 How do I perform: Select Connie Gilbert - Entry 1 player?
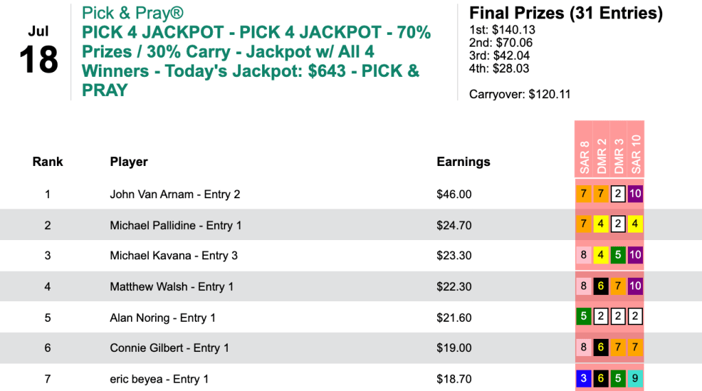point(169,348)
